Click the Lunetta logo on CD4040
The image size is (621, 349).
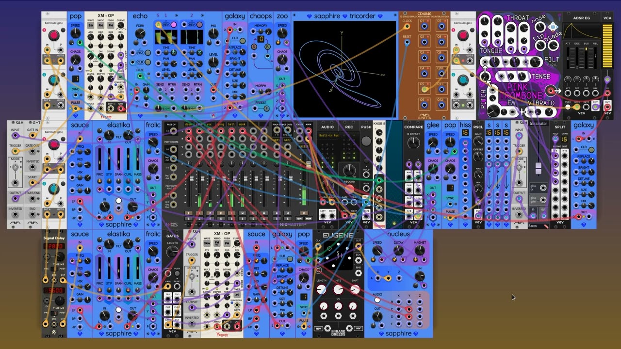click(x=425, y=115)
